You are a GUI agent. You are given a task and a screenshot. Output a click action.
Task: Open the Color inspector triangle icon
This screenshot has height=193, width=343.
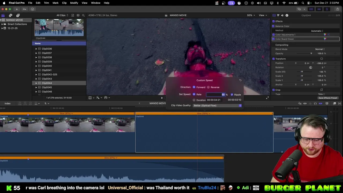point(278,15)
